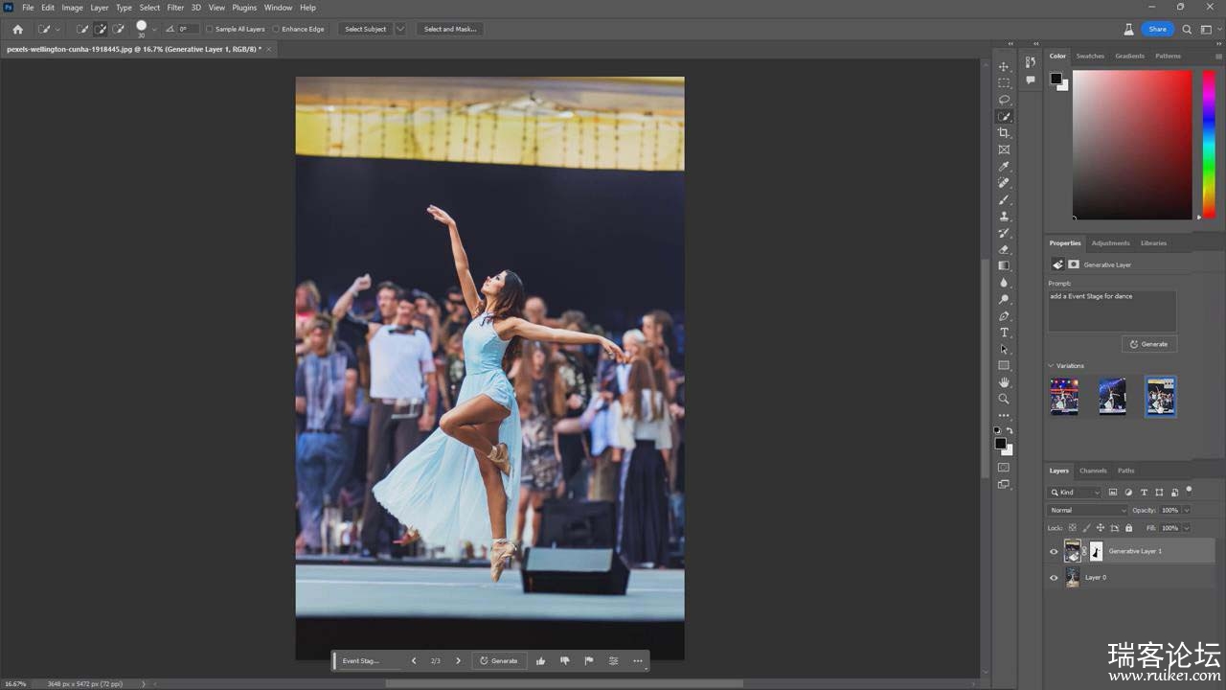Select the Hand tool
1226x690 pixels.
[x=1004, y=382]
